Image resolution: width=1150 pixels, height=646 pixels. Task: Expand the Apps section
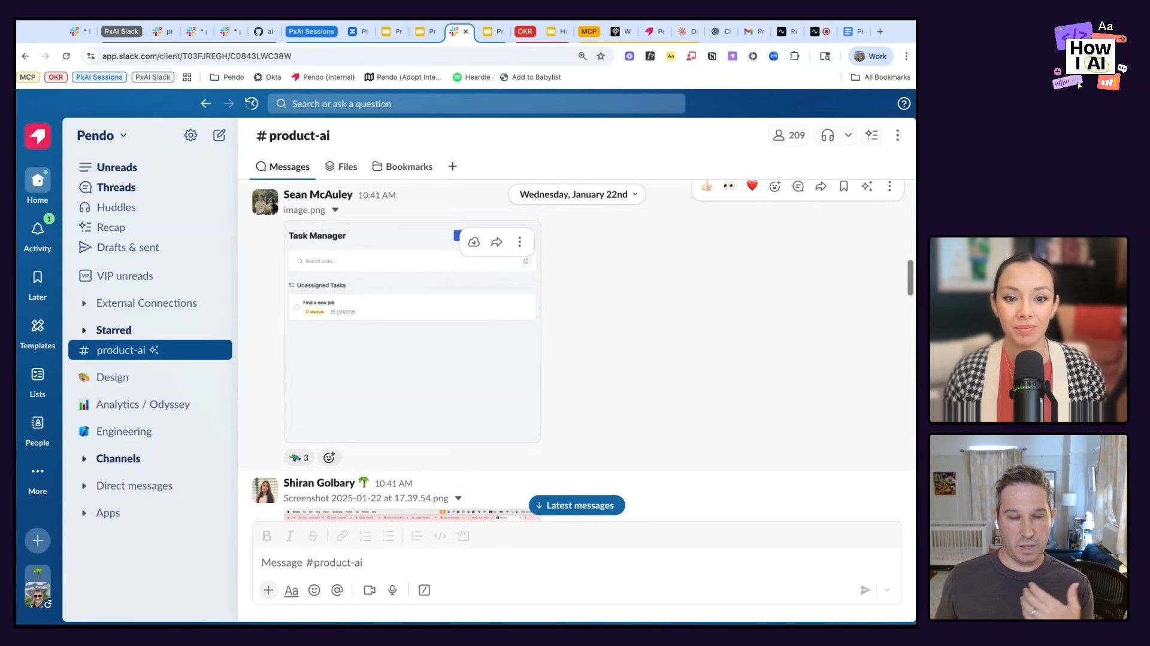(x=84, y=513)
